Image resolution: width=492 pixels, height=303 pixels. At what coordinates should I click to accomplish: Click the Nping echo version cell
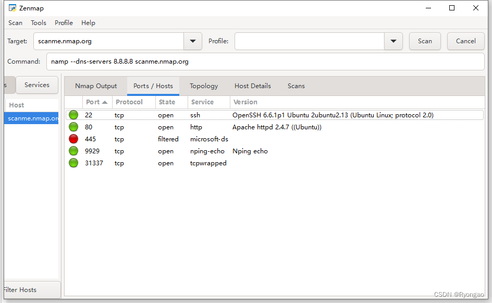(250, 151)
